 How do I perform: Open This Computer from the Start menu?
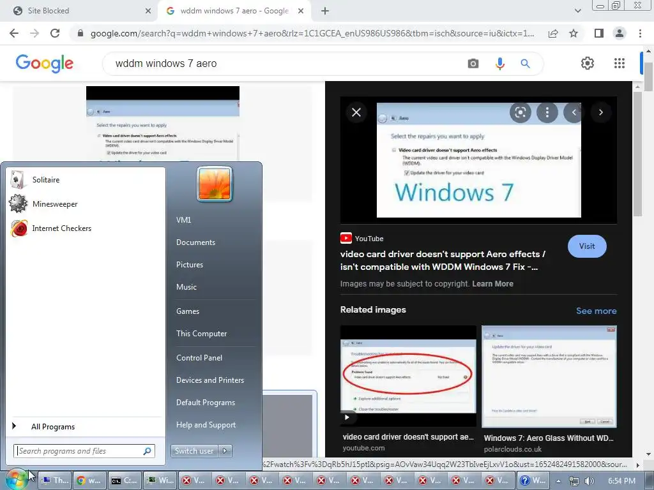pos(201,333)
